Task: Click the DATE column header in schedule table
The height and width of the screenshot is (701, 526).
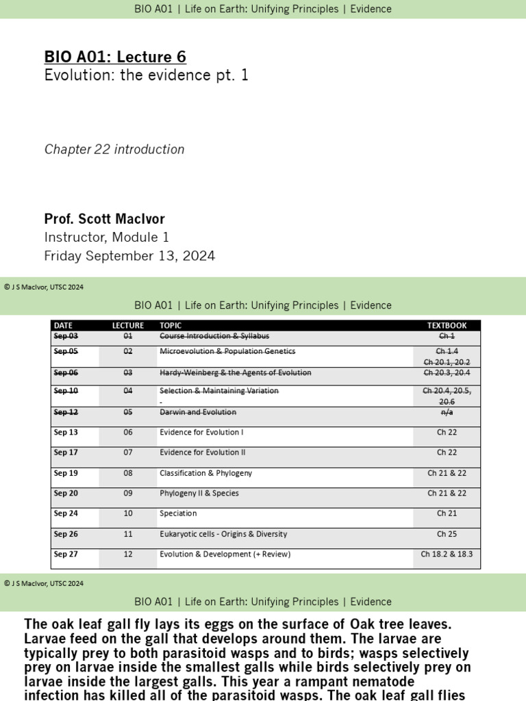Action: 63,326
